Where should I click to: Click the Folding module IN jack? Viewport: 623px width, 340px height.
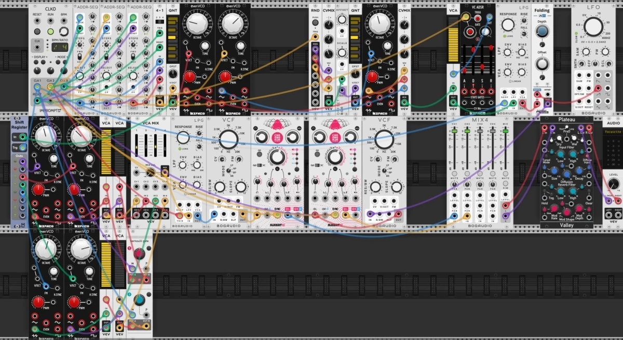point(537,104)
